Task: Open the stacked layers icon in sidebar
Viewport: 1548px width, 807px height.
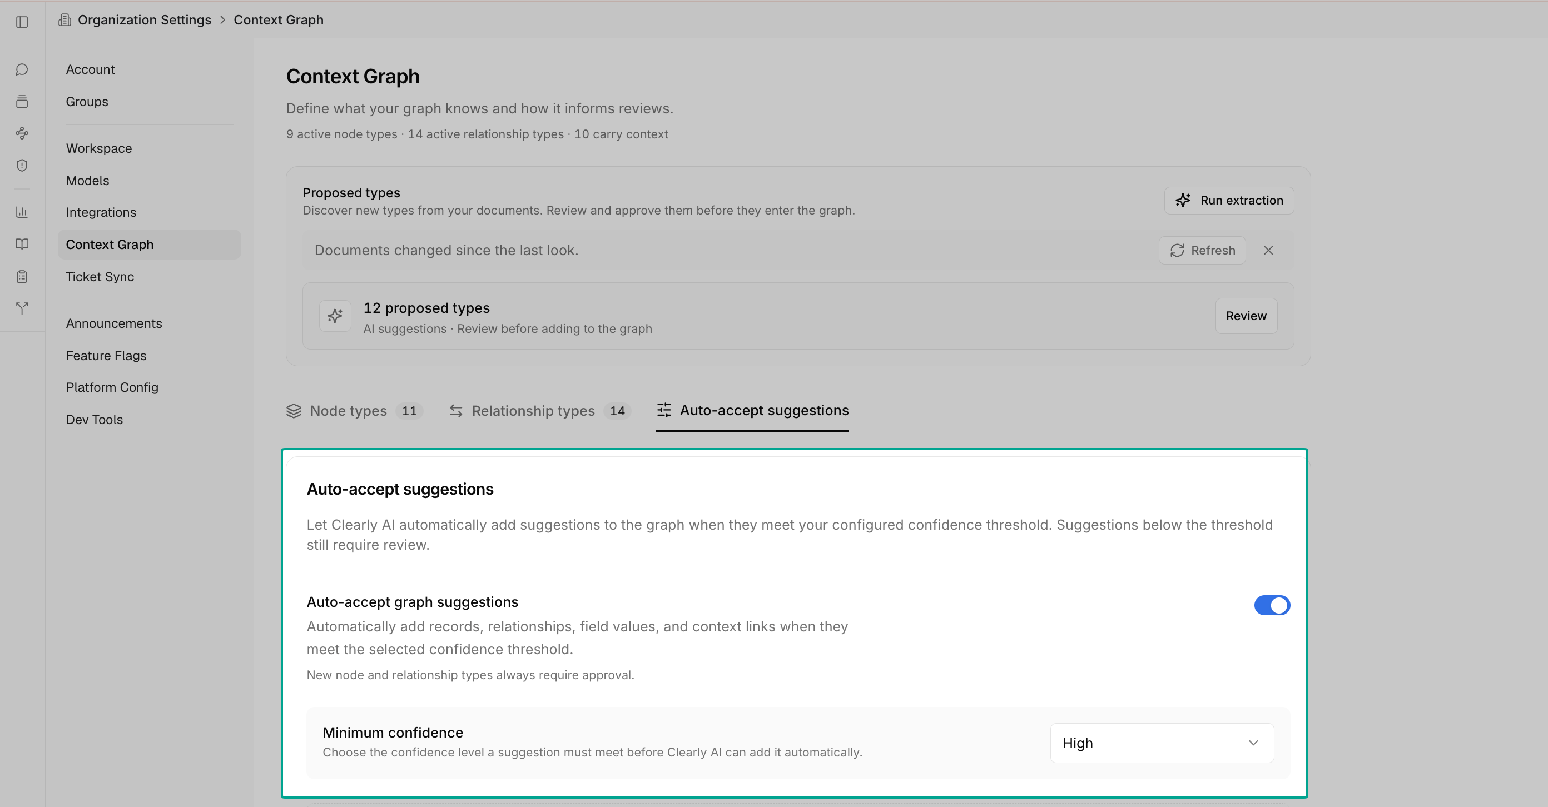Action: pos(22,102)
